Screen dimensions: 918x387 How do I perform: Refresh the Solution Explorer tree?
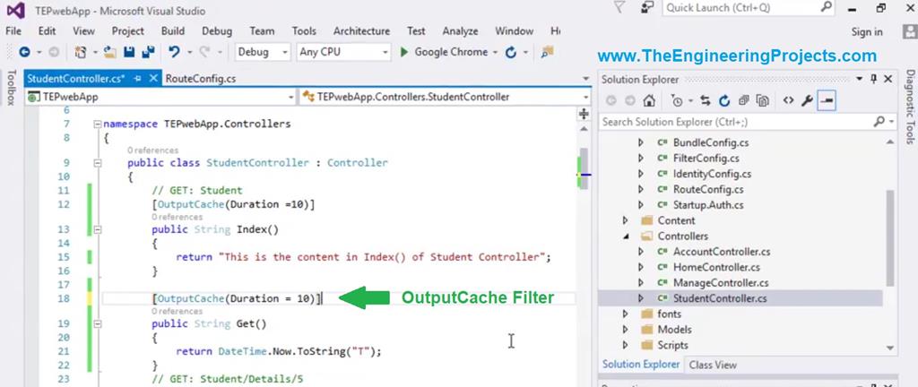pos(723,100)
